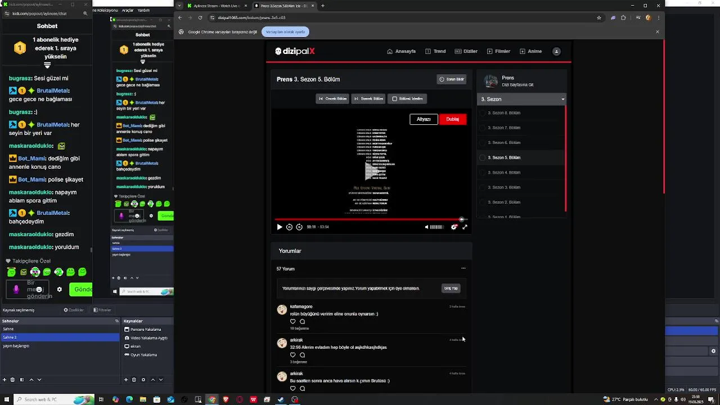Select 3. Sezon 3. Bölüm radio
The height and width of the screenshot is (405, 720).
[x=482, y=187]
